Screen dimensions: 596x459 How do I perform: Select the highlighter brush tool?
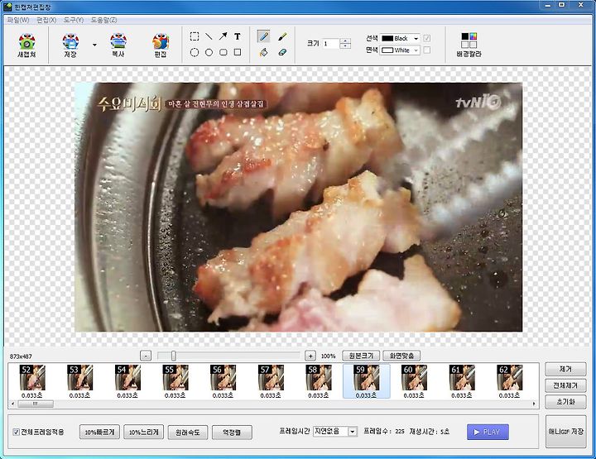coord(282,36)
